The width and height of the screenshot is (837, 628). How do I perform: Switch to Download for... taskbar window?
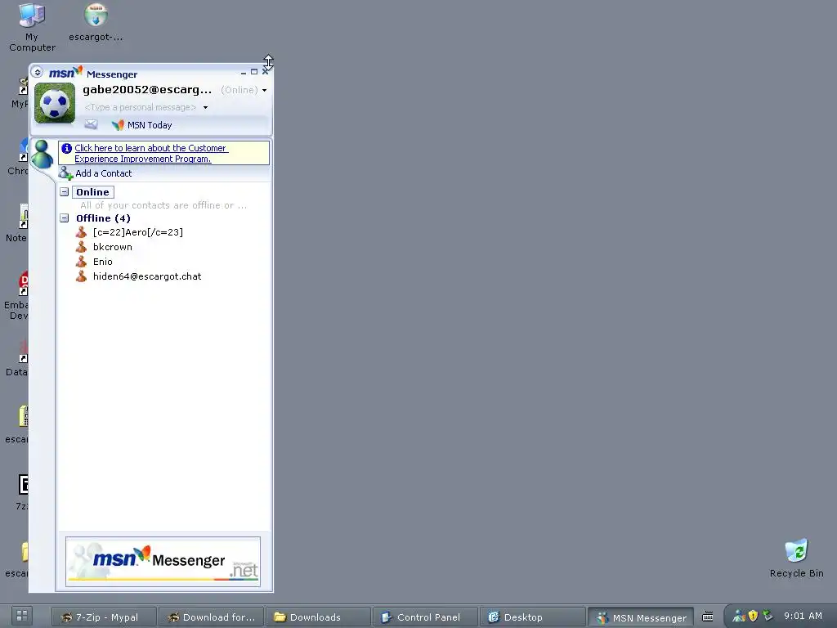[211, 617]
